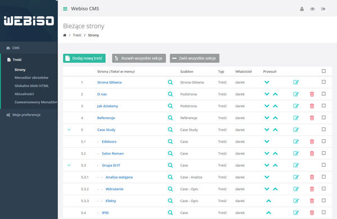Collapse the Grupa DrIT subsection chevron
The height and width of the screenshot is (219, 337).
pos(69,165)
